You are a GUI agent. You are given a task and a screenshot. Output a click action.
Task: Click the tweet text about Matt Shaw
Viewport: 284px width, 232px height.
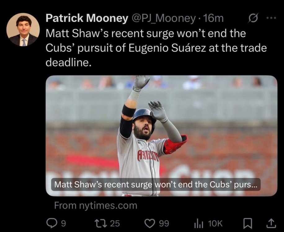click(155, 48)
